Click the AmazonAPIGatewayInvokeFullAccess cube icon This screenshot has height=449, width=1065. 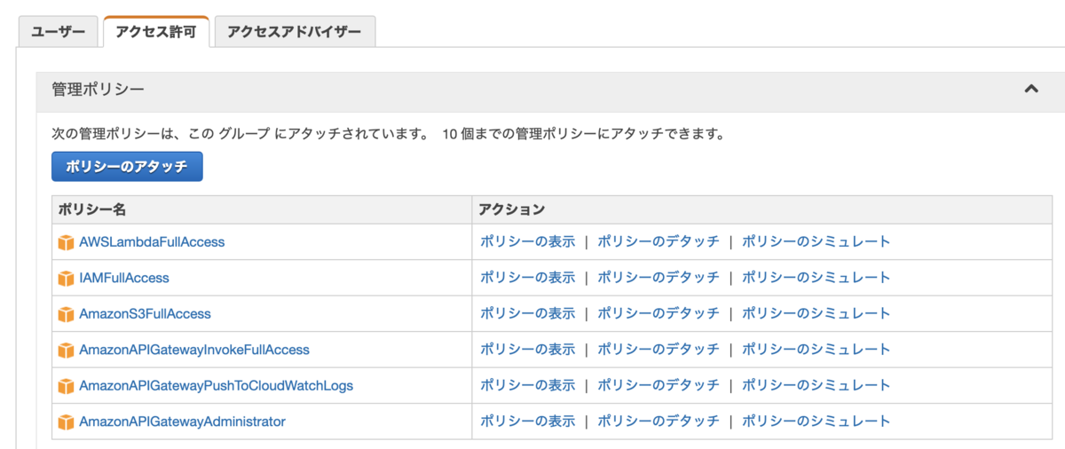click(66, 351)
